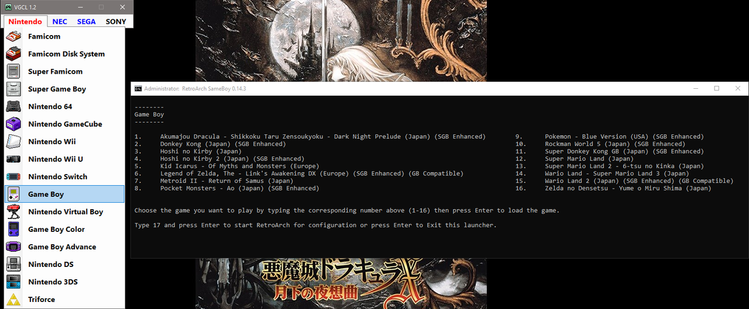Choose the Nintendo GameCube entry
Viewport: 749px width, 309px height.
click(x=66, y=124)
